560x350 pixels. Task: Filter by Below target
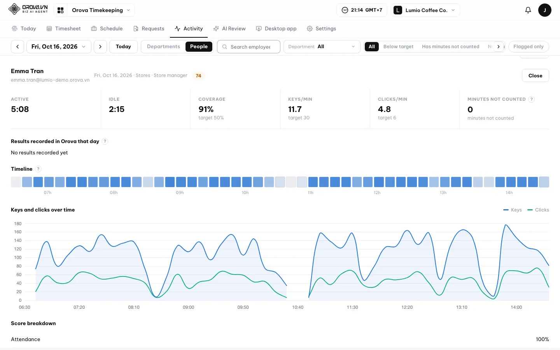[398, 47]
